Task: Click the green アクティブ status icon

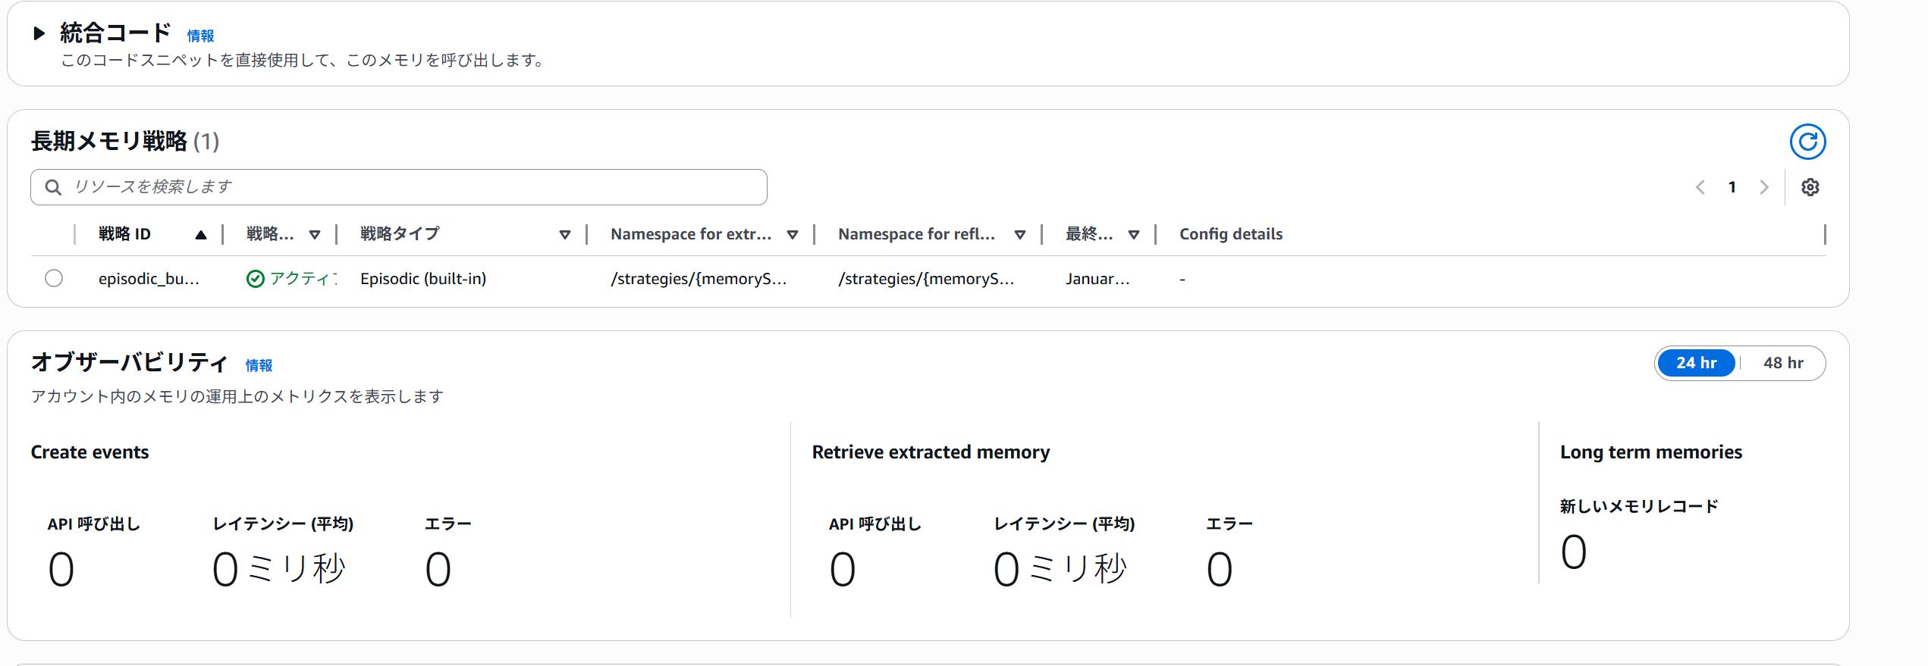Action: click(256, 279)
